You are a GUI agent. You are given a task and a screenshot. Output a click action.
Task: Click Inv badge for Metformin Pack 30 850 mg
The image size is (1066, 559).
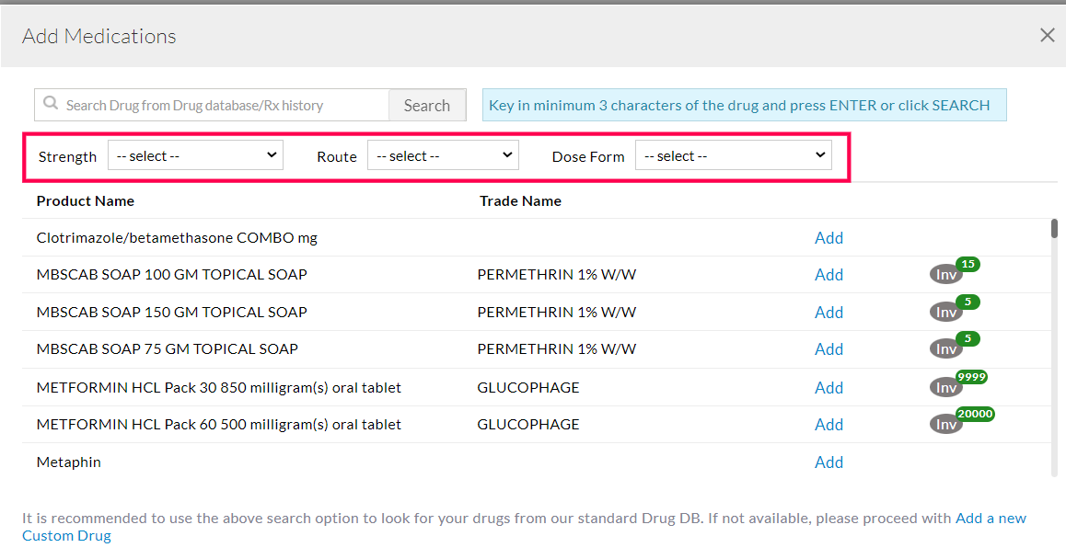(x=946, y=388)
